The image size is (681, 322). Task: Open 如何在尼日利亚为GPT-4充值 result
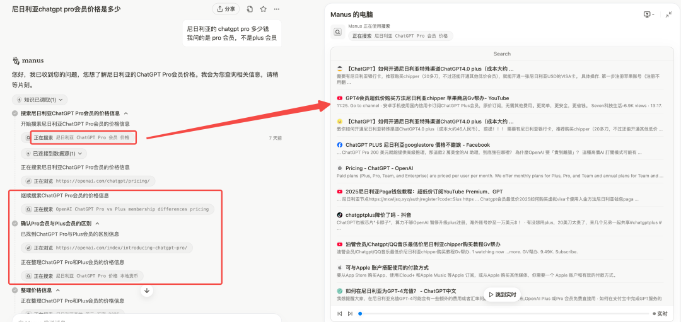(401, 290)
